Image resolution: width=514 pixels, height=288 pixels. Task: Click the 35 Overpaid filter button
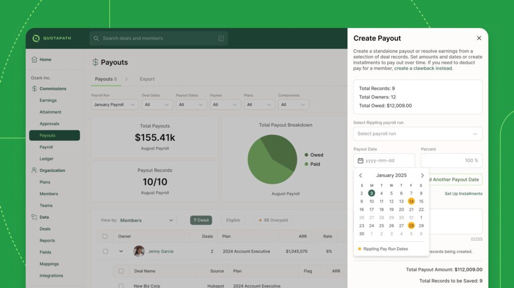[x=274, y=220]
